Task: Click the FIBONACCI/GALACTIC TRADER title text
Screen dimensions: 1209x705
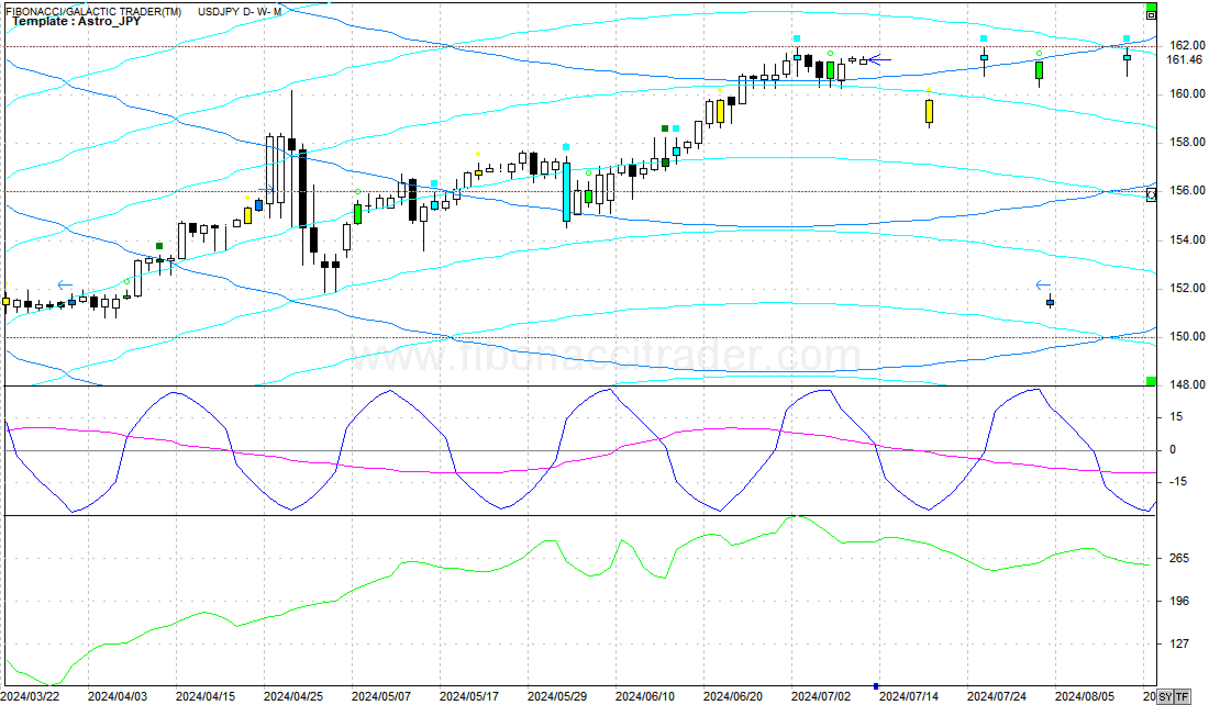Action: click(x=93, y=12)
